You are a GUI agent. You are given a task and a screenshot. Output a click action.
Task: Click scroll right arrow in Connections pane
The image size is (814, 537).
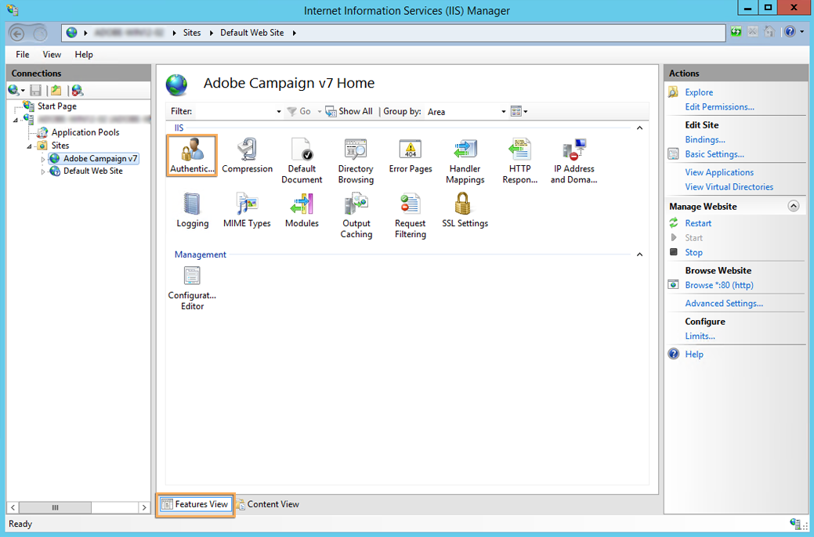click(144, 507)
